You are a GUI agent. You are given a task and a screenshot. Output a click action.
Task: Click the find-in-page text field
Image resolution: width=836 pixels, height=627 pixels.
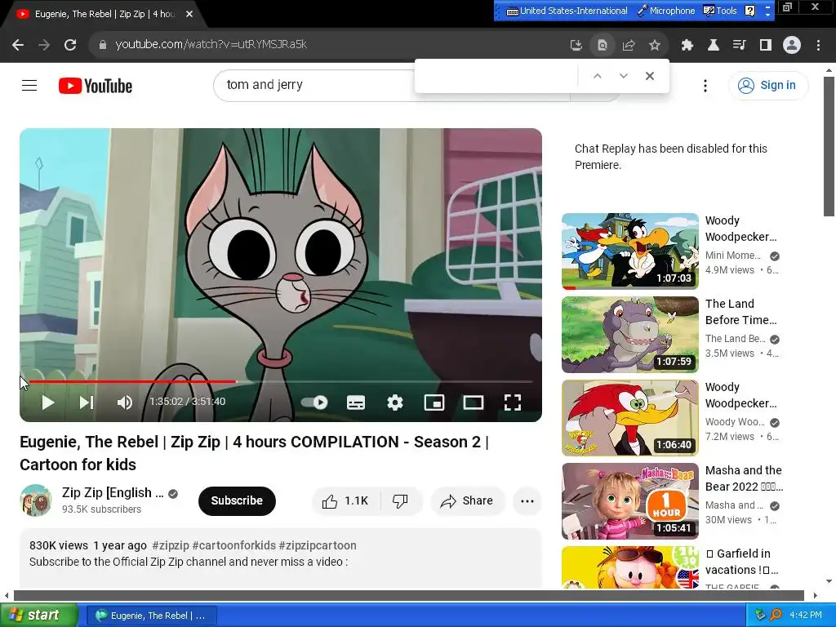click(497, 76)
